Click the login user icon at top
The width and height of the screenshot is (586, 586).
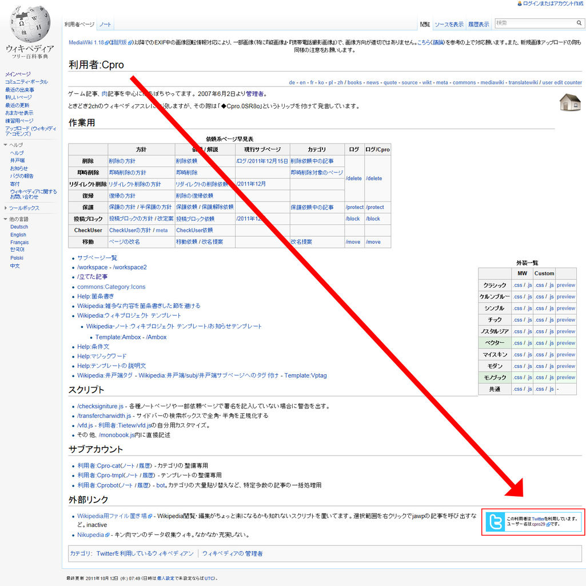pos(520,3)
